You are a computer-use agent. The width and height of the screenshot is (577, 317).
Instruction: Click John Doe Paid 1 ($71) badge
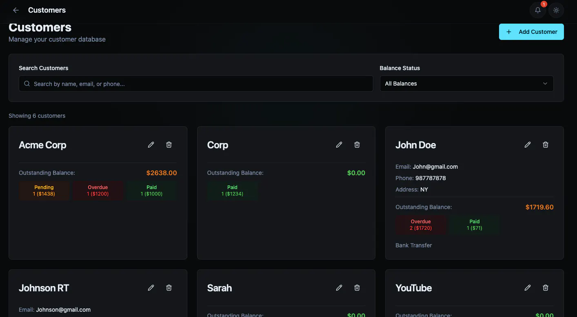click(x=475, y=225)
